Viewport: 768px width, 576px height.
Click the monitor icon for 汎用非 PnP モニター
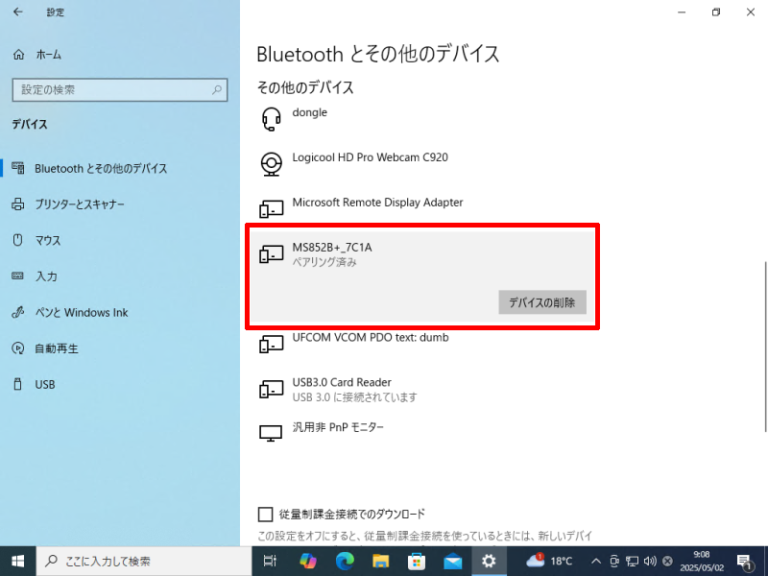pyautogui.click(x=271, y=434)
